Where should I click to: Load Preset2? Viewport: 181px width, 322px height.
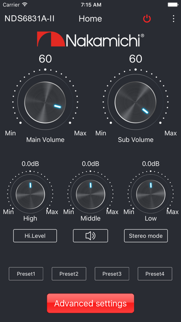[69, 274]
